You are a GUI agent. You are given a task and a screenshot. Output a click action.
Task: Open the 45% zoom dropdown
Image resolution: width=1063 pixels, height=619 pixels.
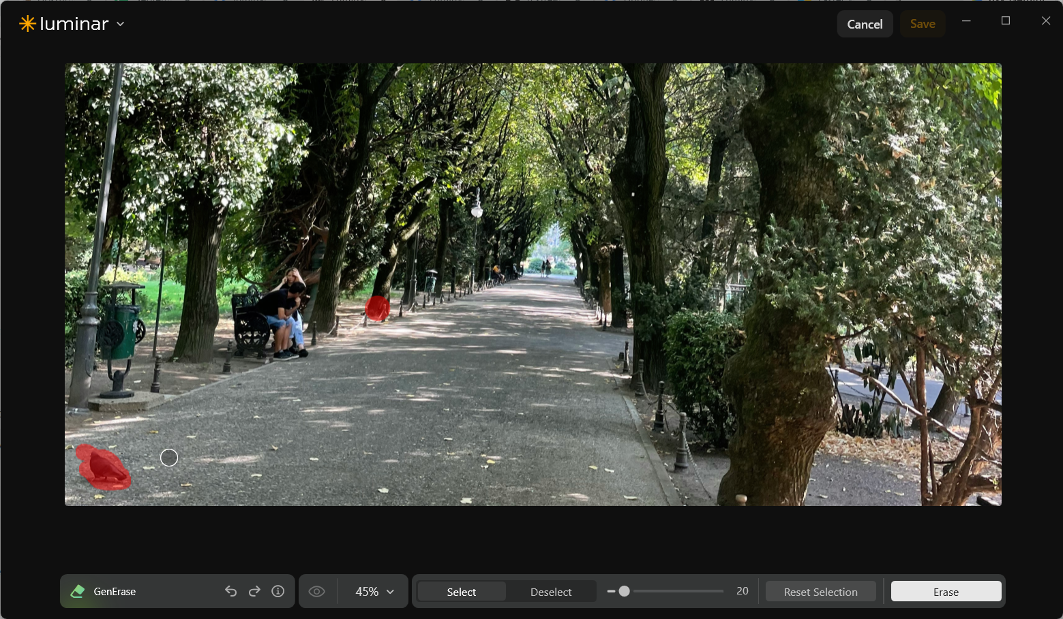click(x=374, y=592)
